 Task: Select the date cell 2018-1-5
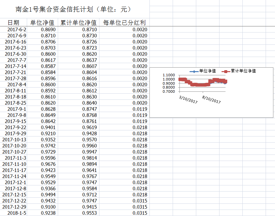tap(17, 213)
